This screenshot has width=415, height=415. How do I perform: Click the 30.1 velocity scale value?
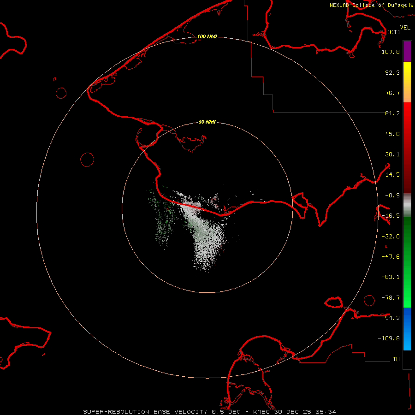(x=392, y=154)
